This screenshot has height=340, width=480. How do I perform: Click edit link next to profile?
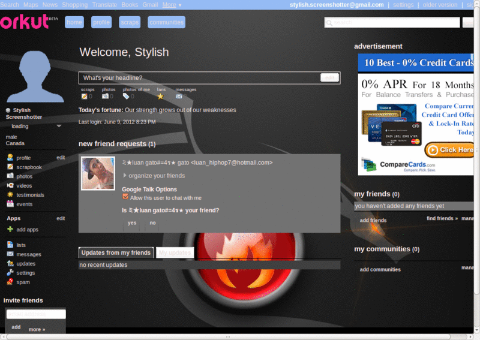(x=61, y=157)
